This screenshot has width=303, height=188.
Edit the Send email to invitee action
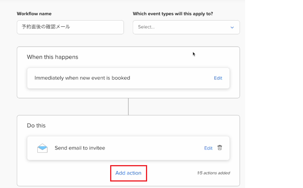click(x=208, y=148)
